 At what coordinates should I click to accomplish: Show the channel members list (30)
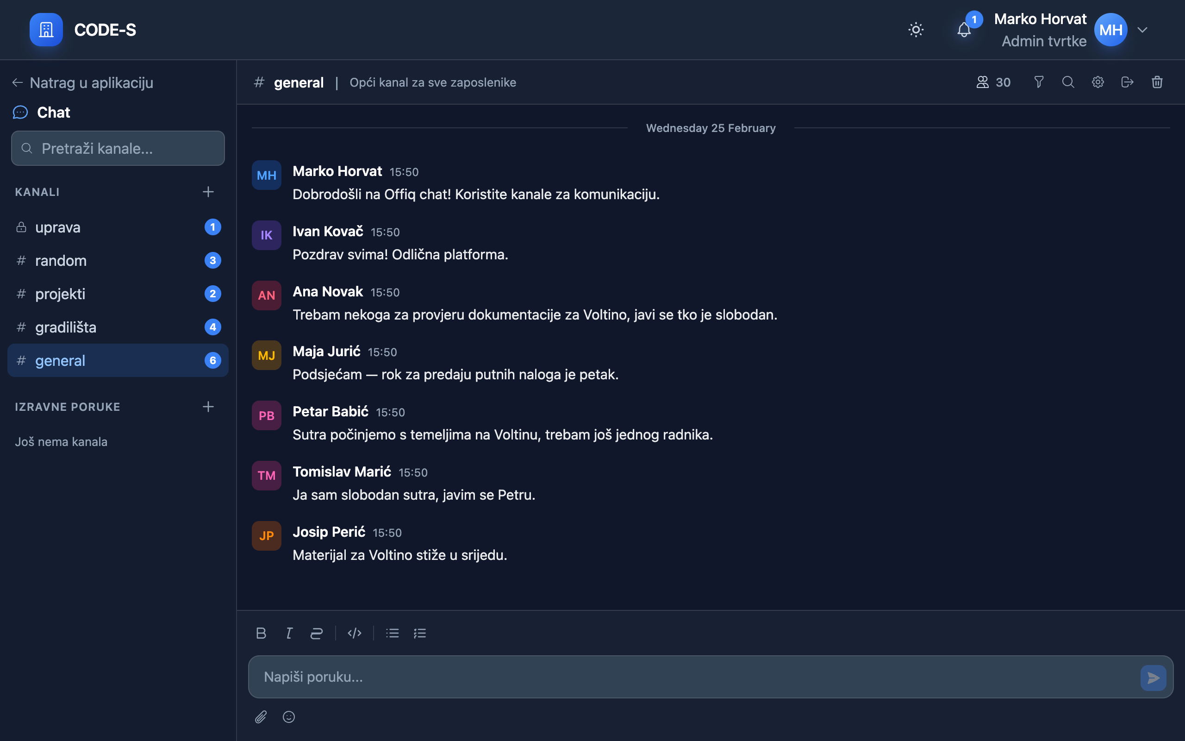point(993,82)
